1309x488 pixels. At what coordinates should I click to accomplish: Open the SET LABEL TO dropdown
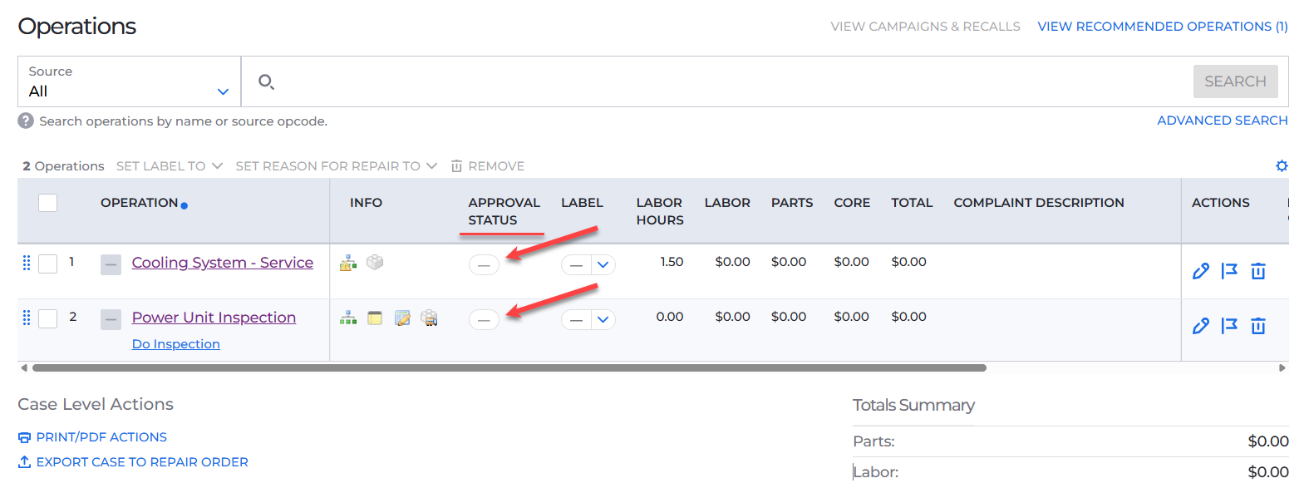170,166
